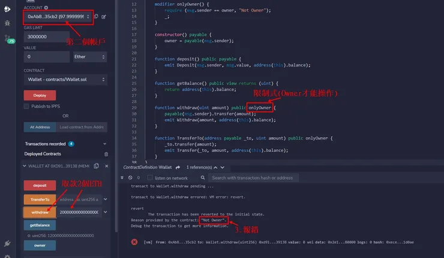Focus the value amount input
The height and width of the screenshot is (258, 444).
(47, 57)
